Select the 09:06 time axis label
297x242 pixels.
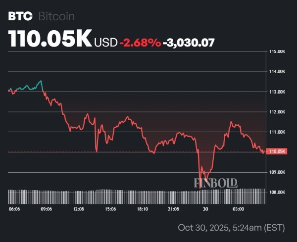(47, 209)
